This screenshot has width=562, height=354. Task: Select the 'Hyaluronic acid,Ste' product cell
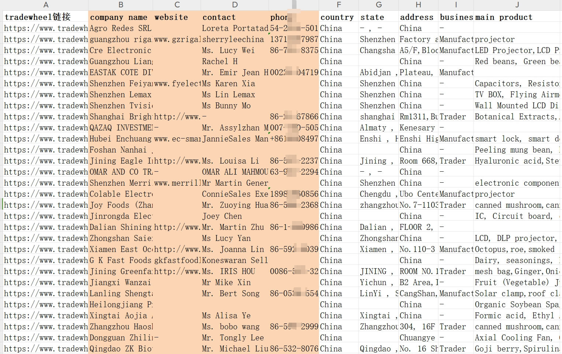[517, 161]
